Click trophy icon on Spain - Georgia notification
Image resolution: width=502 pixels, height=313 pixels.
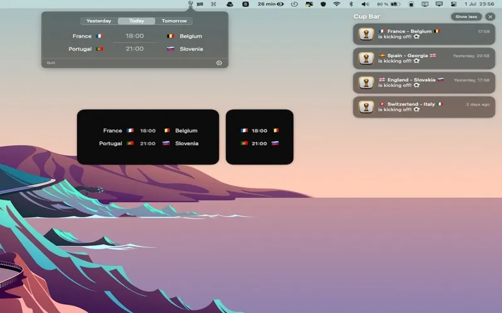click(366, 58)
